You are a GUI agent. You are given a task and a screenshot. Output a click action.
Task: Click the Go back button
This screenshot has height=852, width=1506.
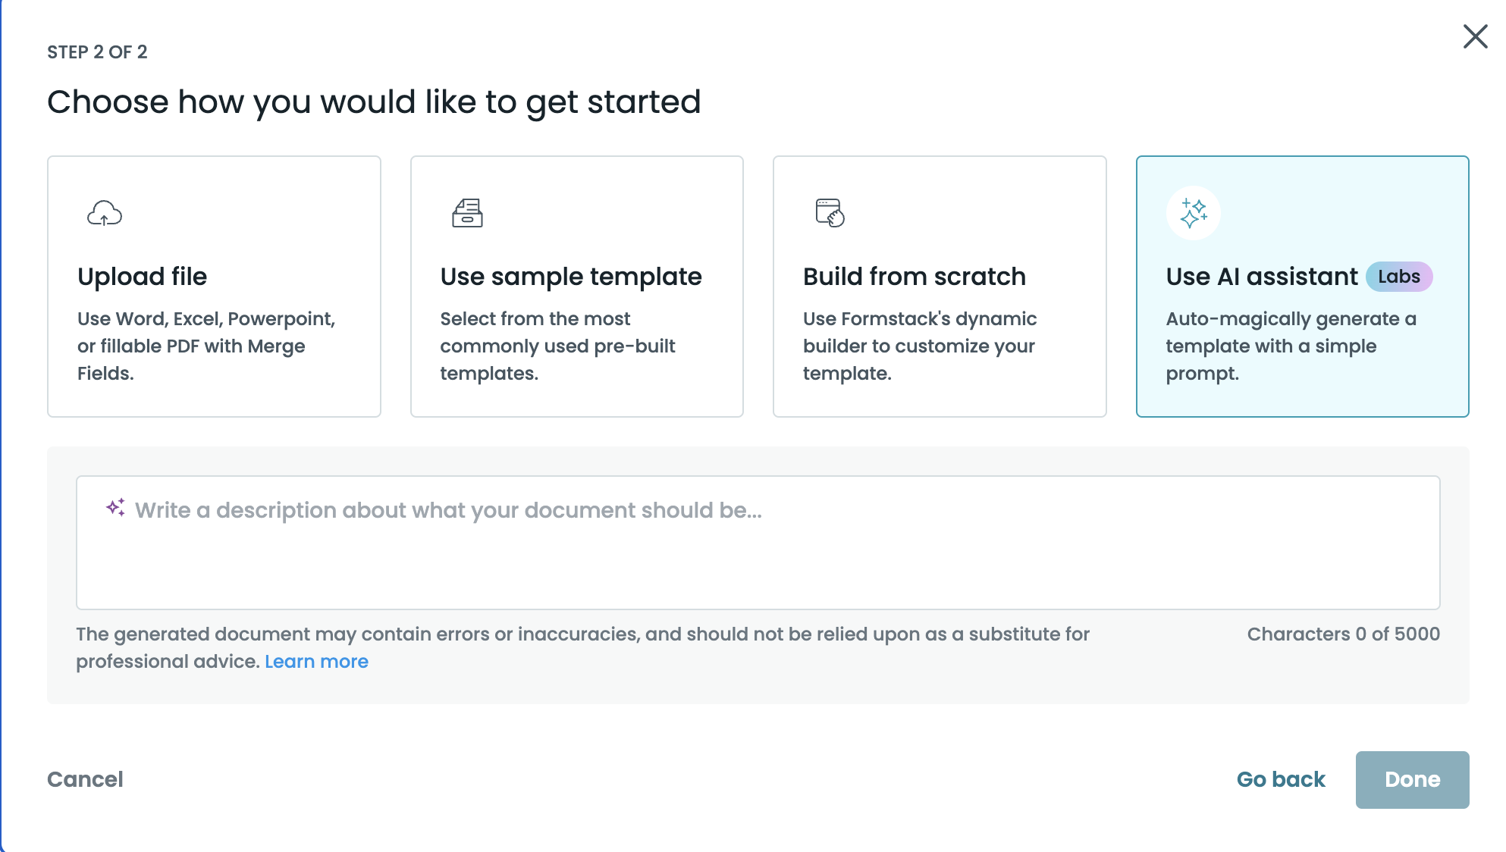tap(1280, 779)
